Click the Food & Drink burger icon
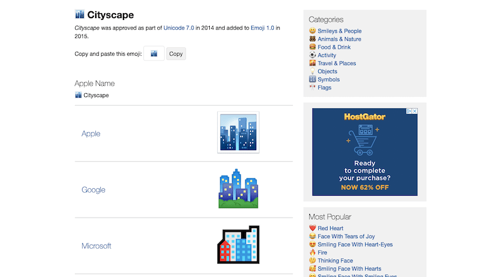 click(x=312, y=47)
